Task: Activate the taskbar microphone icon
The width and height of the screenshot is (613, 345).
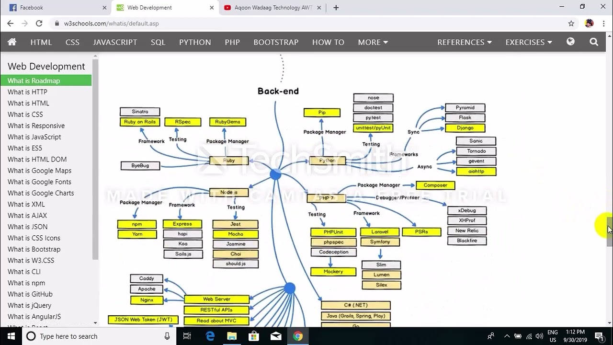Action: pos(167,336)
